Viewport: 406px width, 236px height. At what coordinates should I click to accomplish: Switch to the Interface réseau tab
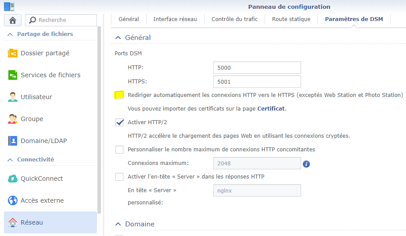coord(175,19)
